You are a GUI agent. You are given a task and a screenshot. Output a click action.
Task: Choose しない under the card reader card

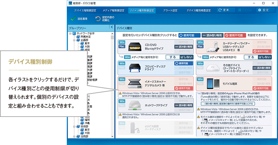click(264, 57)
